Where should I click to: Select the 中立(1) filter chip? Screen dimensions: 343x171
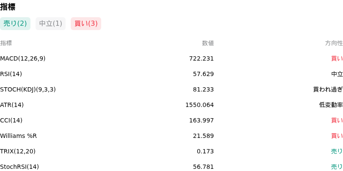point(51,24)
